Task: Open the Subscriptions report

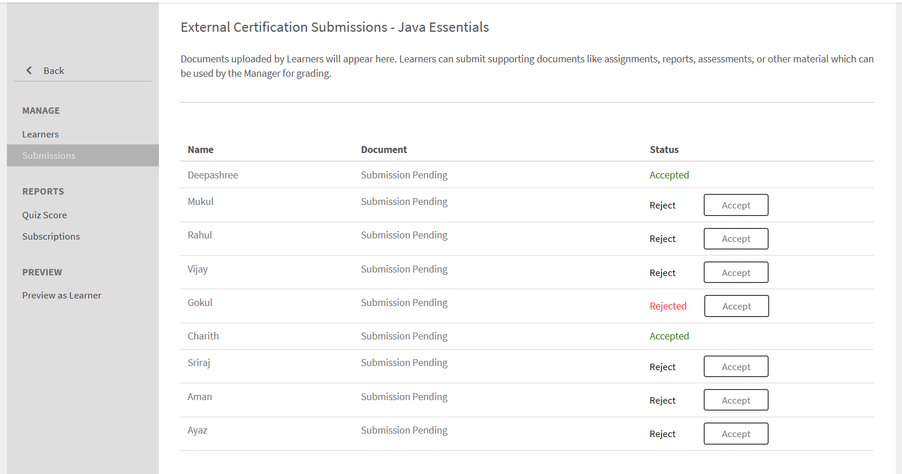Action: (51, 237)
